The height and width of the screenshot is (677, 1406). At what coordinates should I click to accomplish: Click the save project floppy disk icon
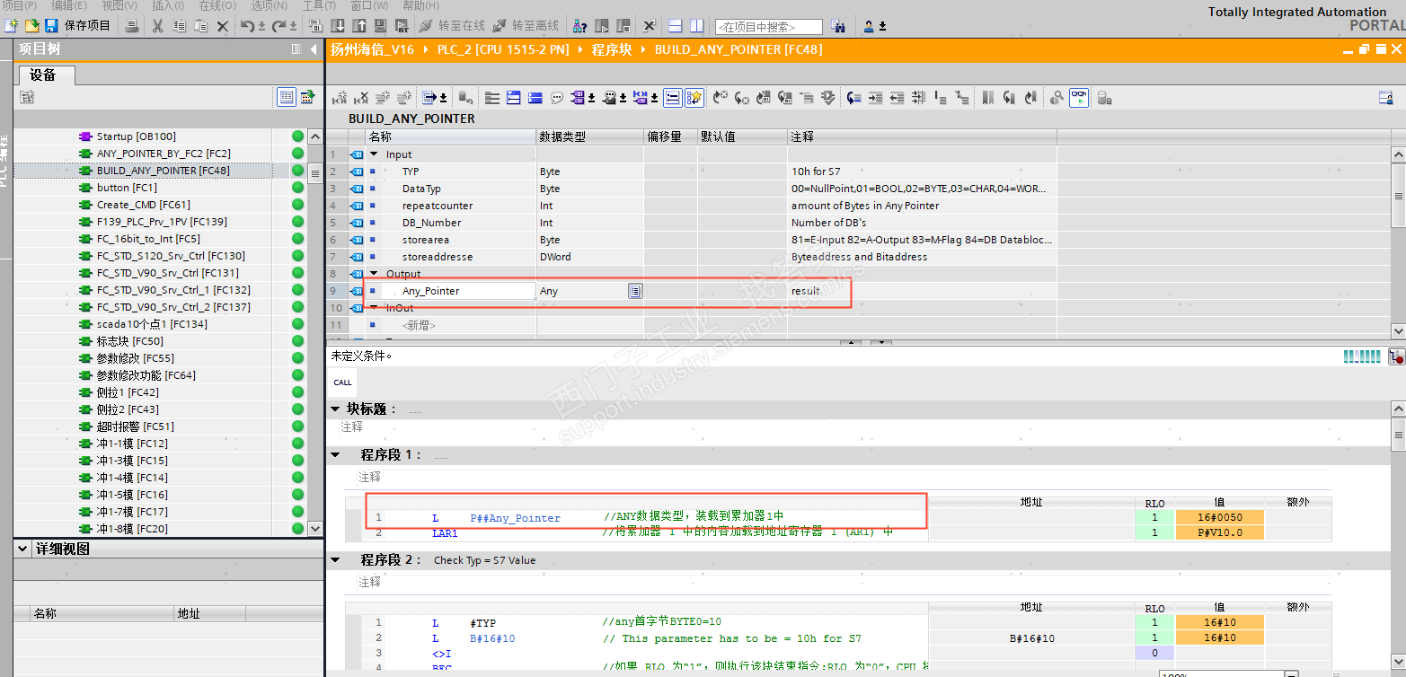click(51, 26)
